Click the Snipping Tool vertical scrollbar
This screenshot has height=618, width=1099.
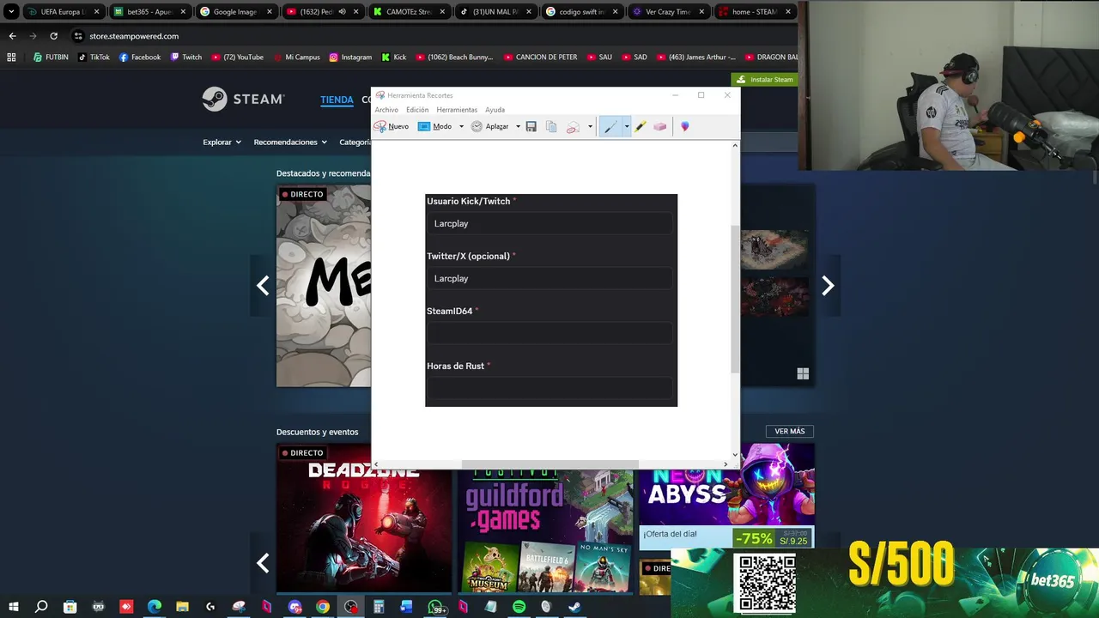(735, 298)
